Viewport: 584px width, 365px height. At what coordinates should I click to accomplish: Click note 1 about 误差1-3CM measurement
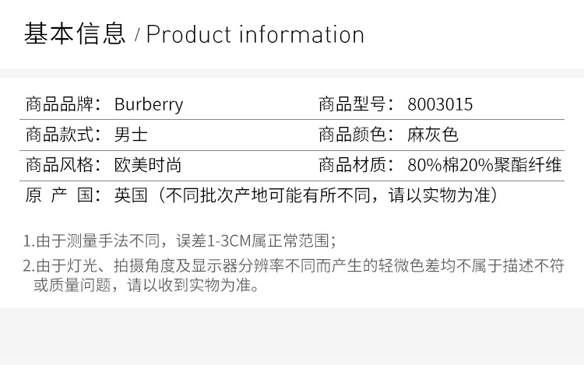(180, 240)
